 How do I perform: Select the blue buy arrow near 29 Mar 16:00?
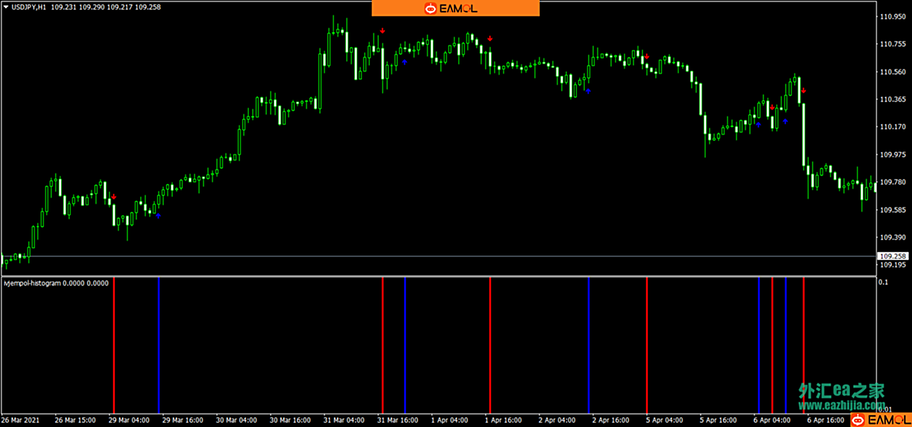pyautogui.click(x=158, y=216)
